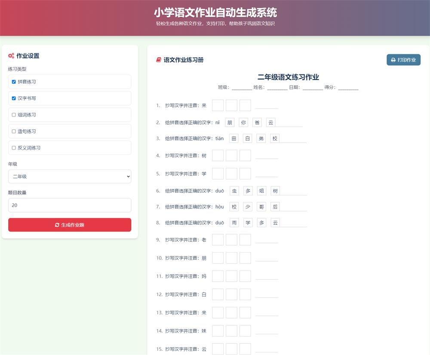Select option 少 in question 7
Screen dimensions: 430x355
pos(248,207)
